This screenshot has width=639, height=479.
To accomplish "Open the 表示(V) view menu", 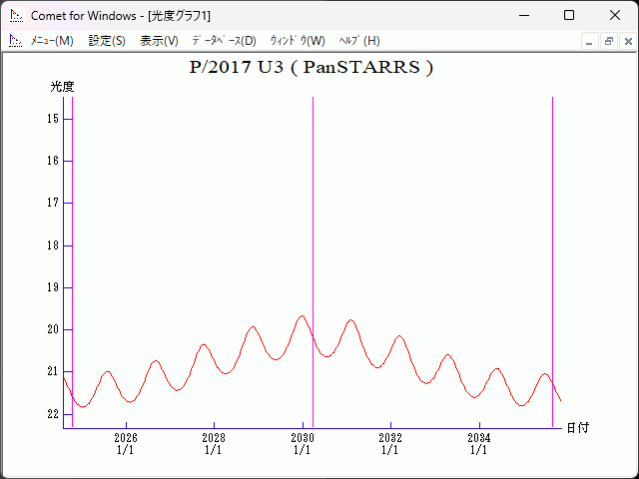I will pos(159,41).
